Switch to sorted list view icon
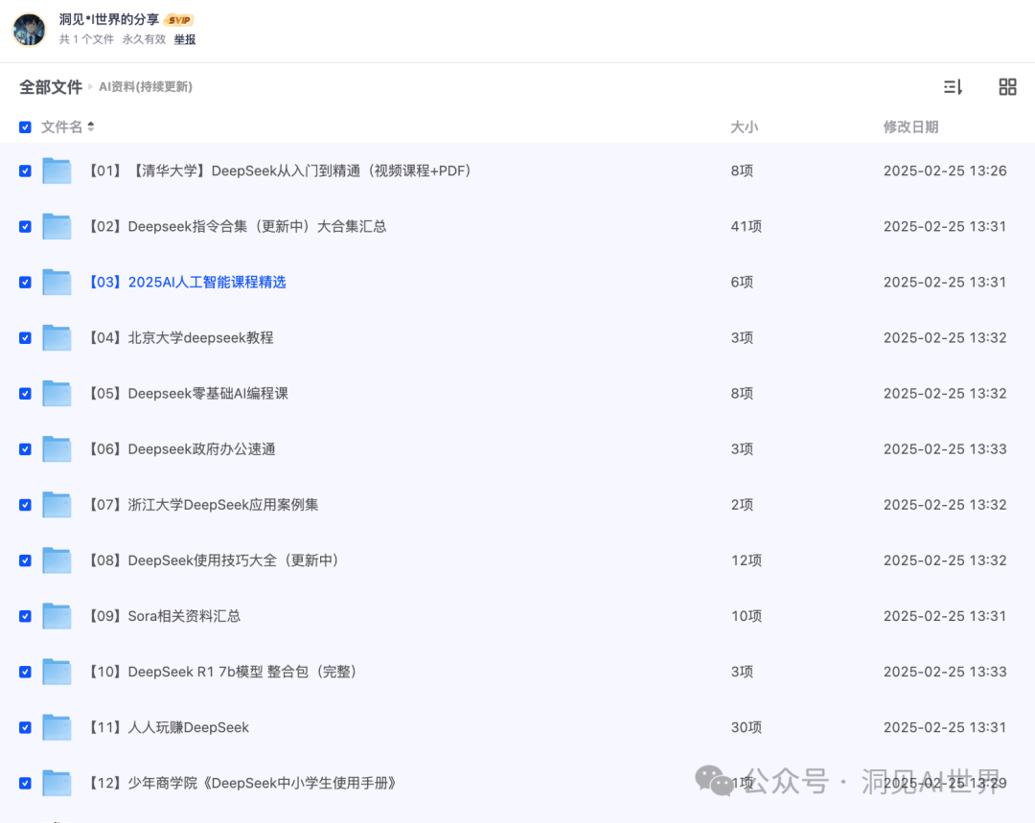Viewport: 1035px width, 823px height. (x=953, y=86)
